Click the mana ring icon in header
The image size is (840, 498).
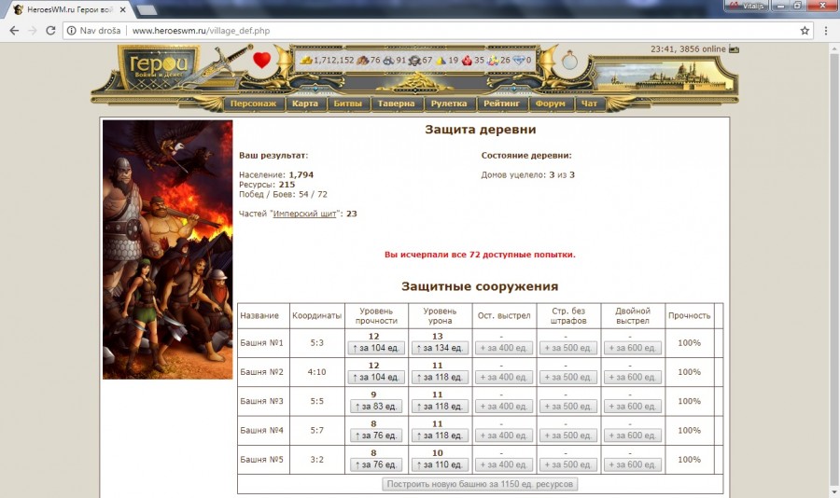point(569,60)
